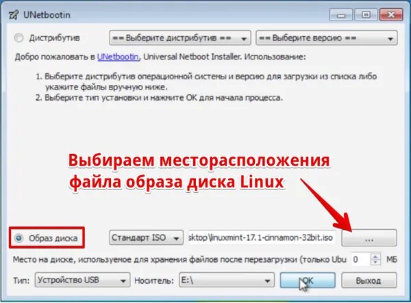The width and height of the screenshot is (411, 303).
Task: Click the OK button
Action: tap(308, 280)
